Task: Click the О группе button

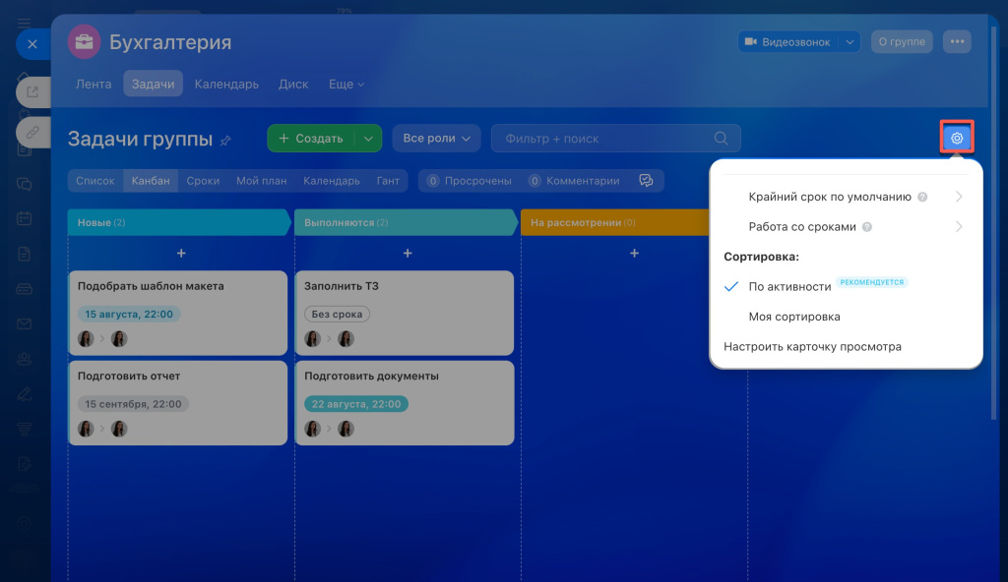Action: (902, 41)
